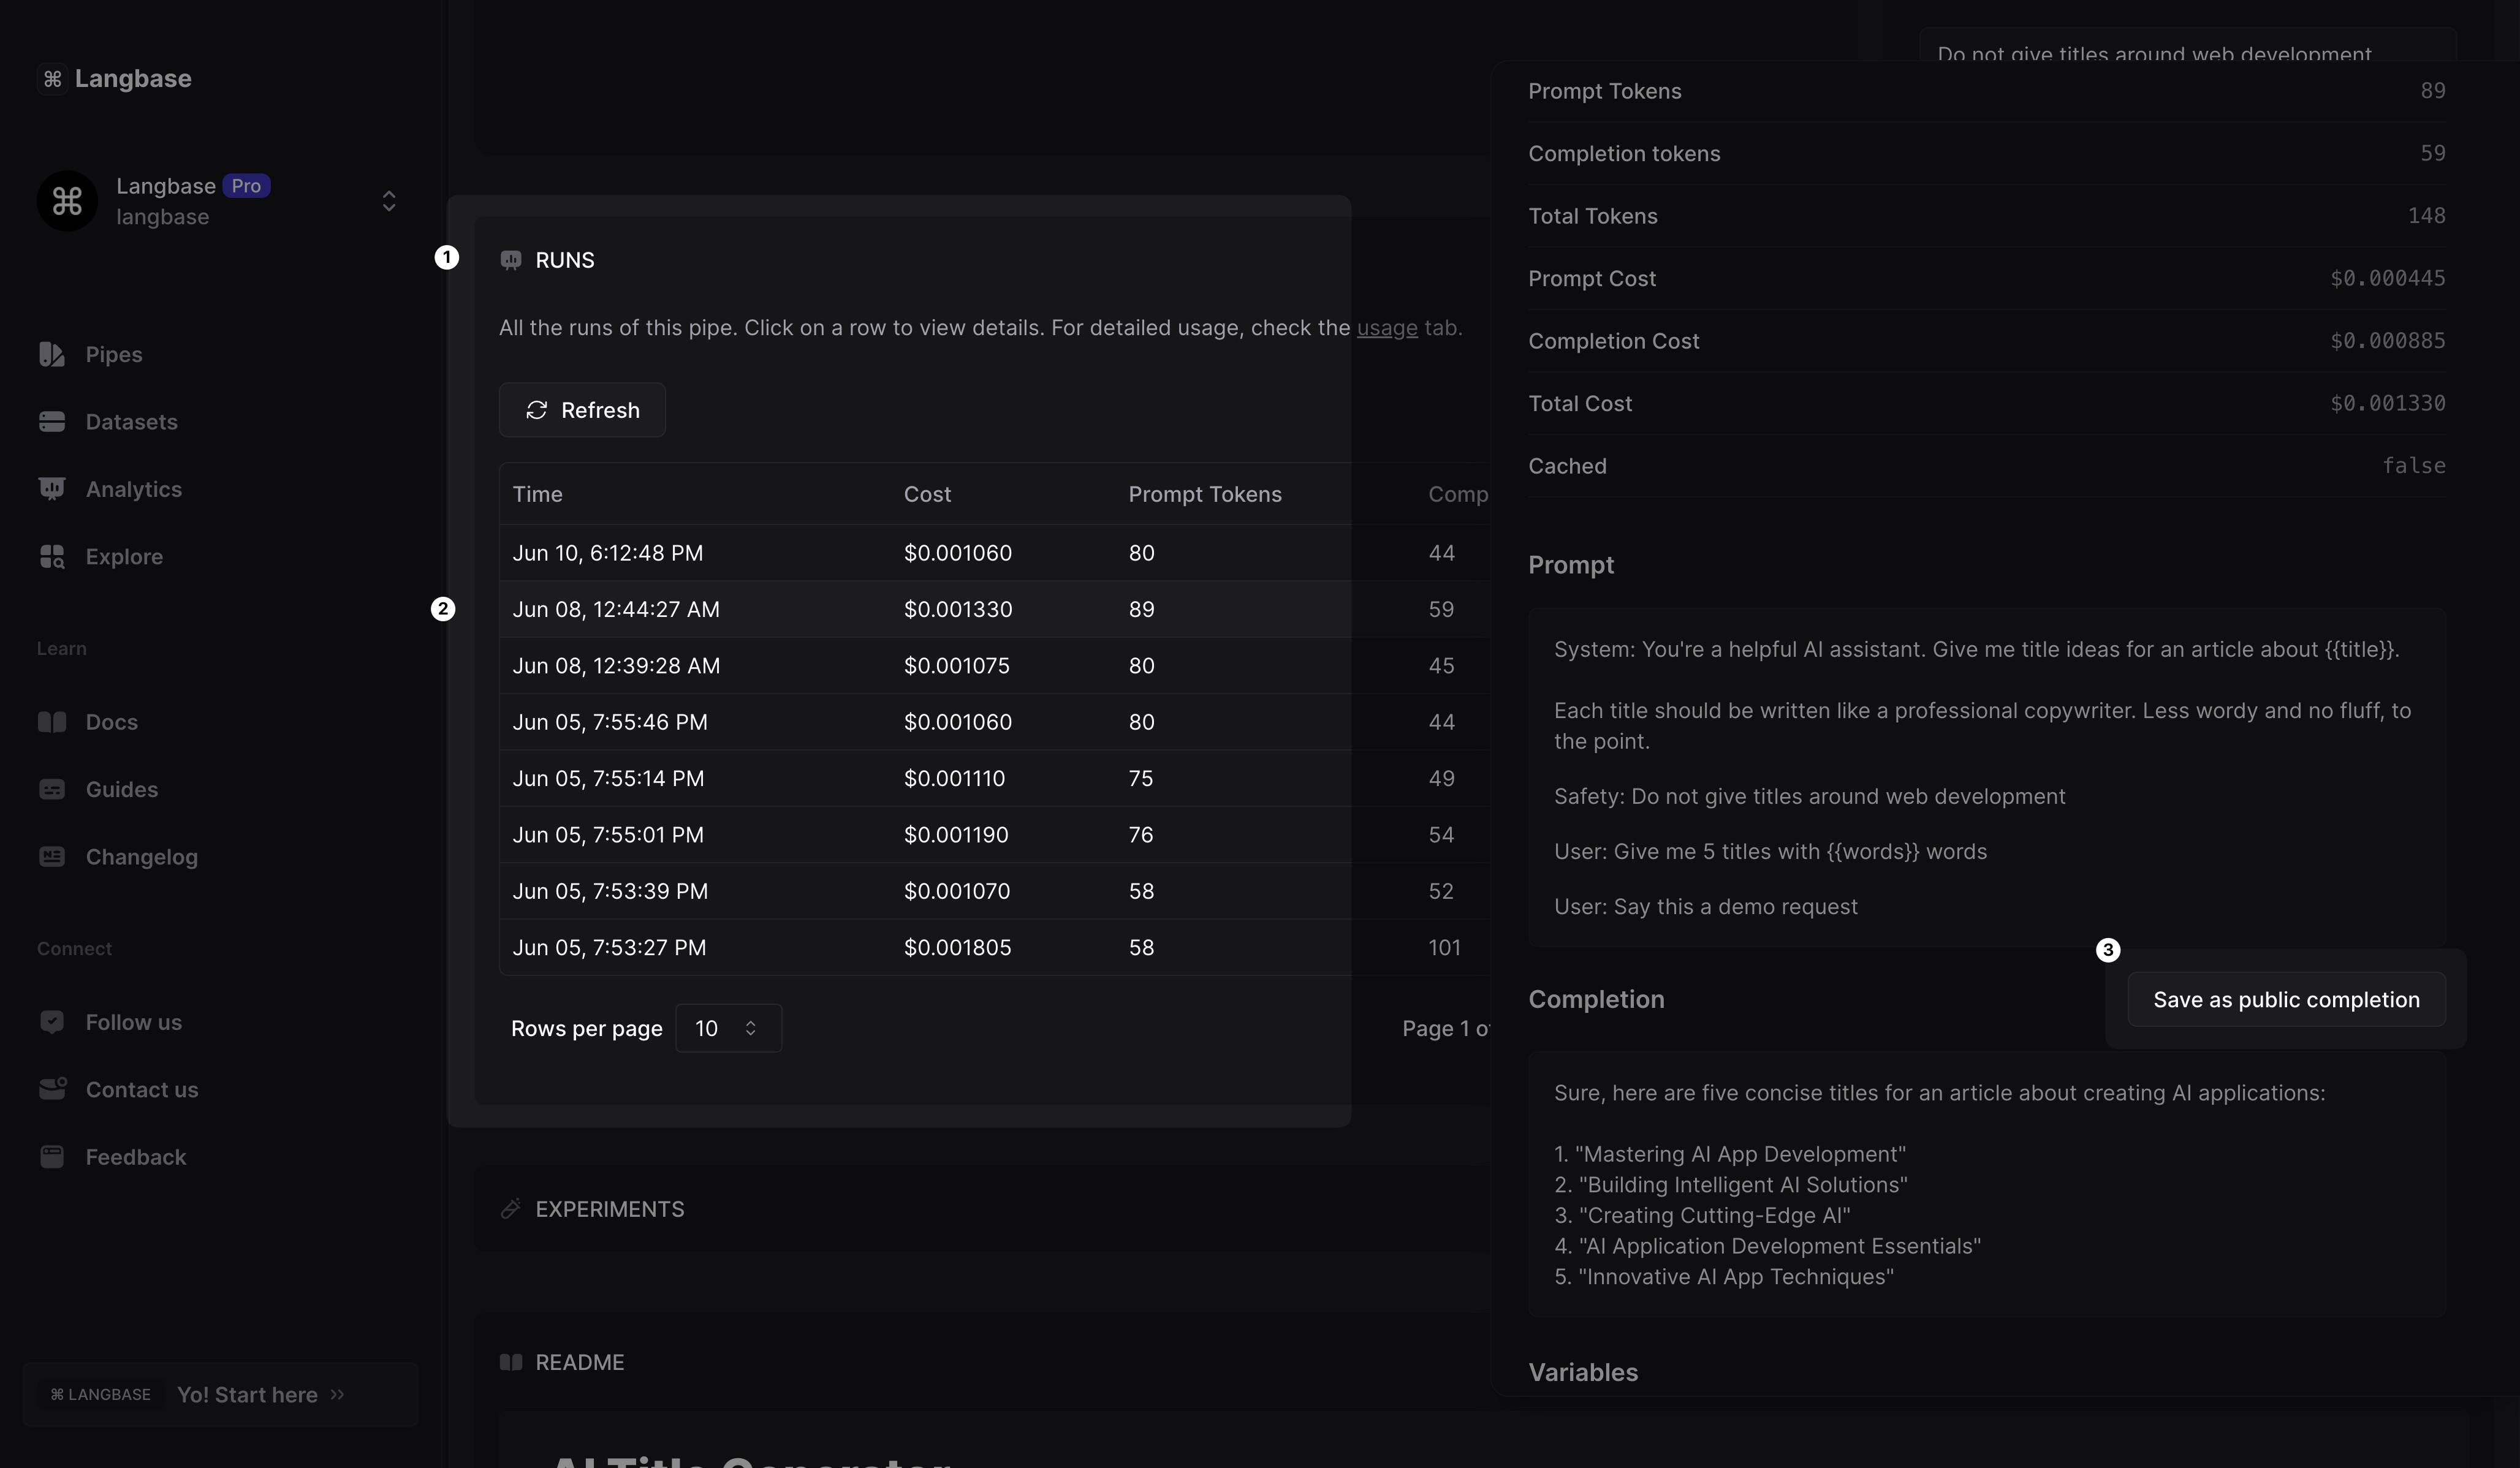Click the Changelog icon
This screenshot has width=2520, height=1468.
(x=52, y=857)
